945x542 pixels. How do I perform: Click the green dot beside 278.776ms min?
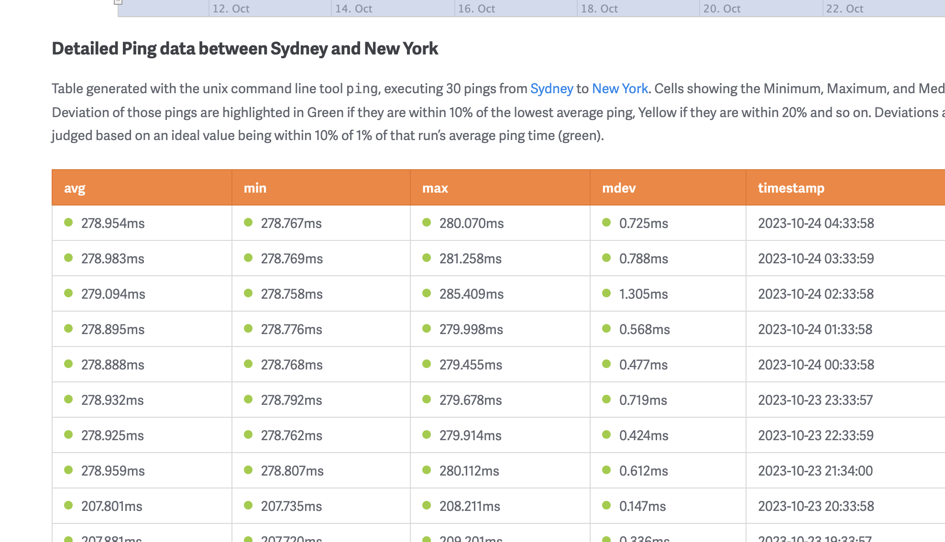[x=248, y=328]
